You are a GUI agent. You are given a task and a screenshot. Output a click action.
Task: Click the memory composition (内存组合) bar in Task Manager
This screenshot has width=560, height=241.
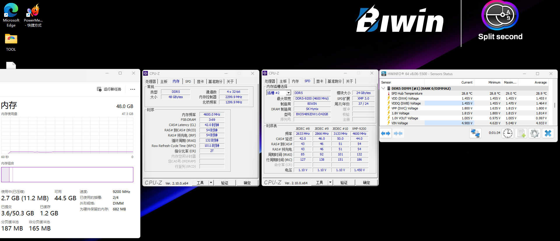[67, 175]
